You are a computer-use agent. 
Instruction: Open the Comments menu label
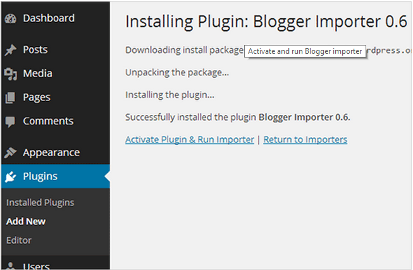(48, 121)
